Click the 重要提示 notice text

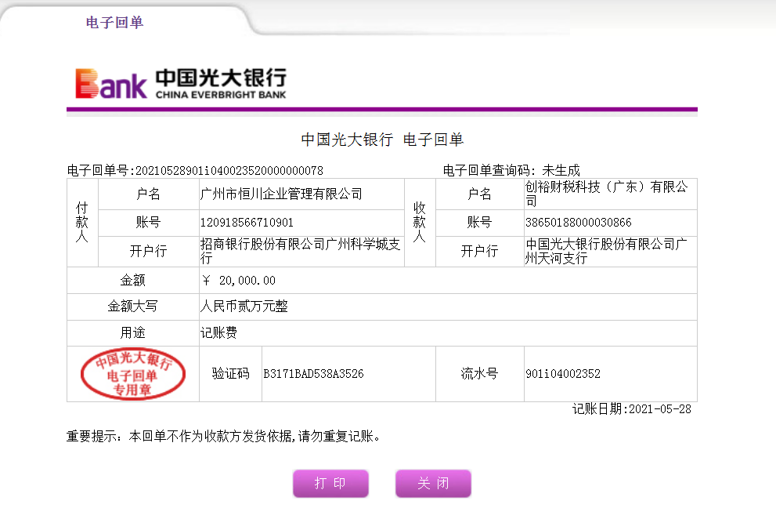click(x=223, y=436)
